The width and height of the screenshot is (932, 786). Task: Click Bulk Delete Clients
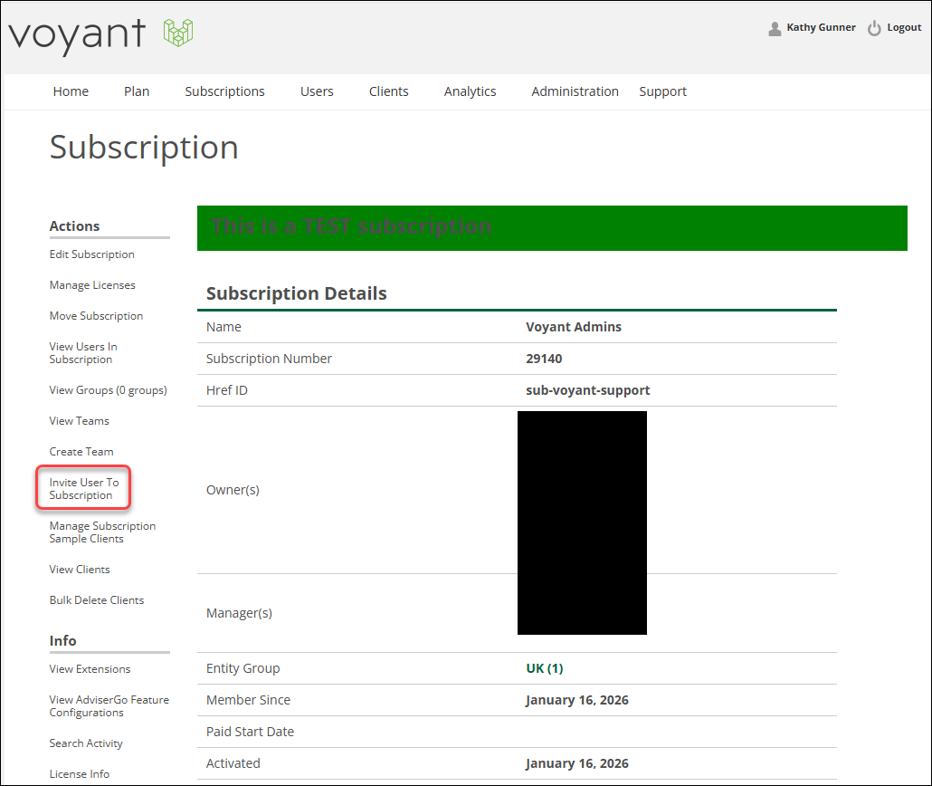point(97,600)
